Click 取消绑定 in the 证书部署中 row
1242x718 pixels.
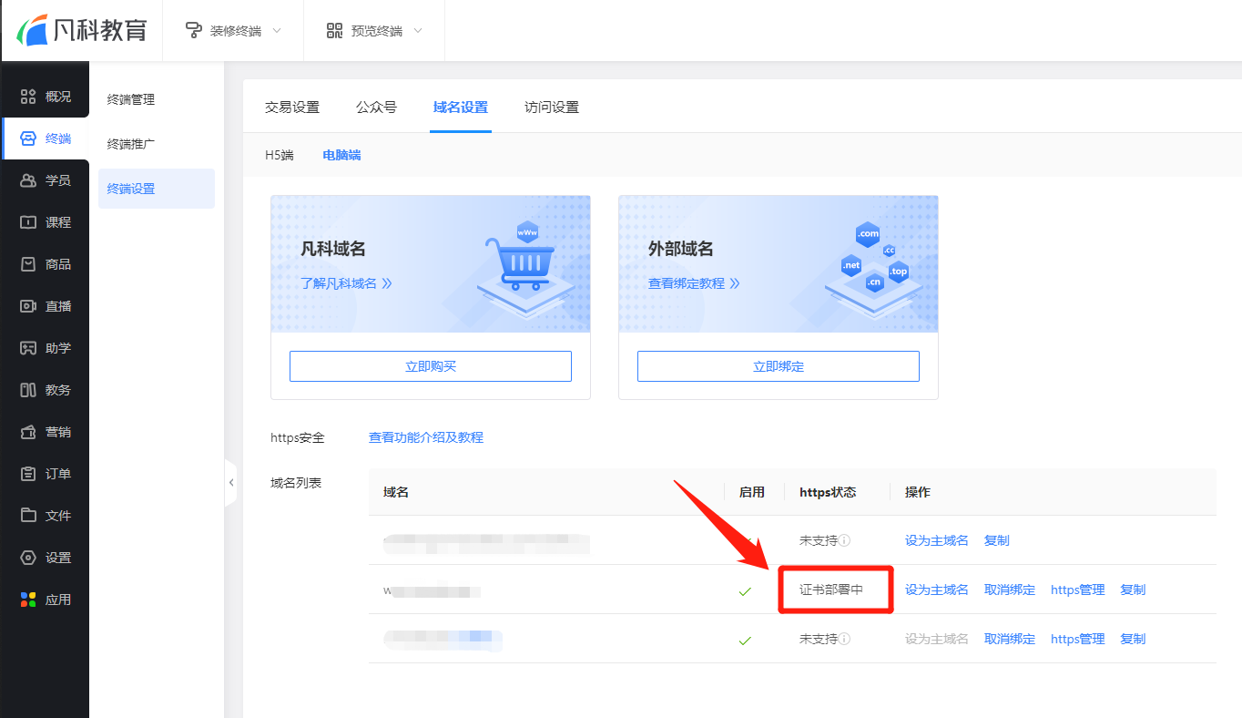(x=1010, y=590)
